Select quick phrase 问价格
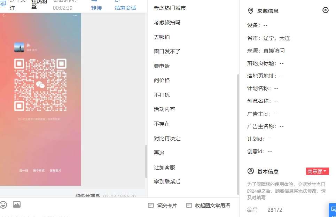Image resolution: width=336 pixels, height=217 pixels. point(162,80)
